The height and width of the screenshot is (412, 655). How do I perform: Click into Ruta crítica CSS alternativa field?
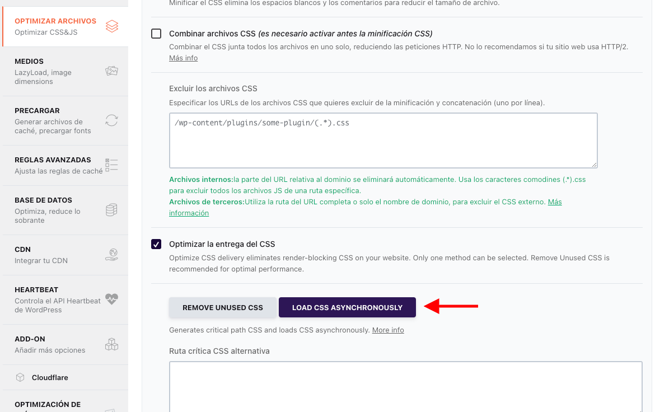click(406, 386)
